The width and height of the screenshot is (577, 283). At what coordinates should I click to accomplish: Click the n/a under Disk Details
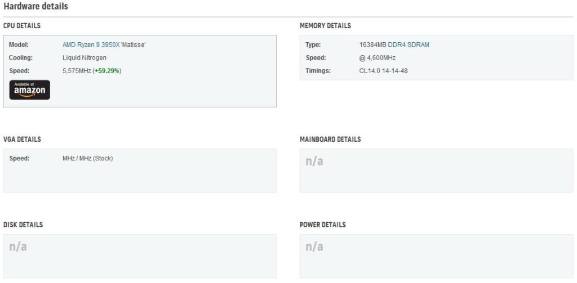pos(18,246)
